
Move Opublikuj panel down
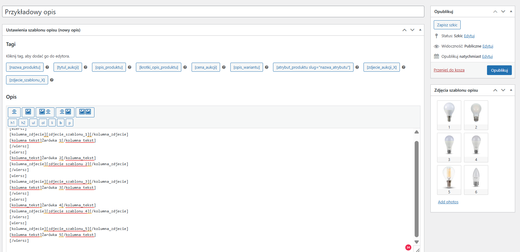point(503,11)
